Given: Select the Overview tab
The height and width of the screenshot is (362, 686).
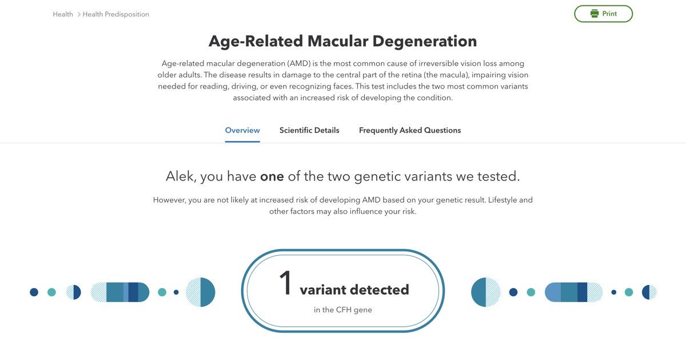Looking at the screenshot, I should coord(242,130).
